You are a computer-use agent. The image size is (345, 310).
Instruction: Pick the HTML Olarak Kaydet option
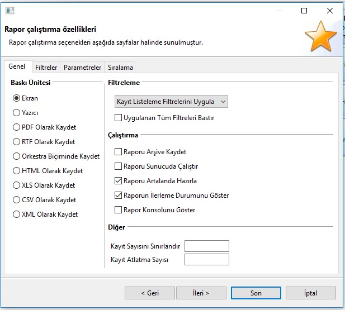pos(17,171)
